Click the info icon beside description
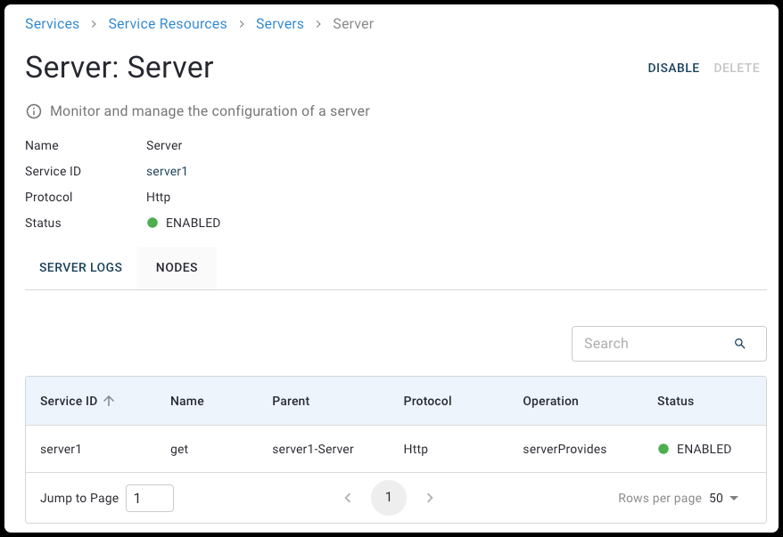This screenshot has height=537, width=783. (34, 111)
